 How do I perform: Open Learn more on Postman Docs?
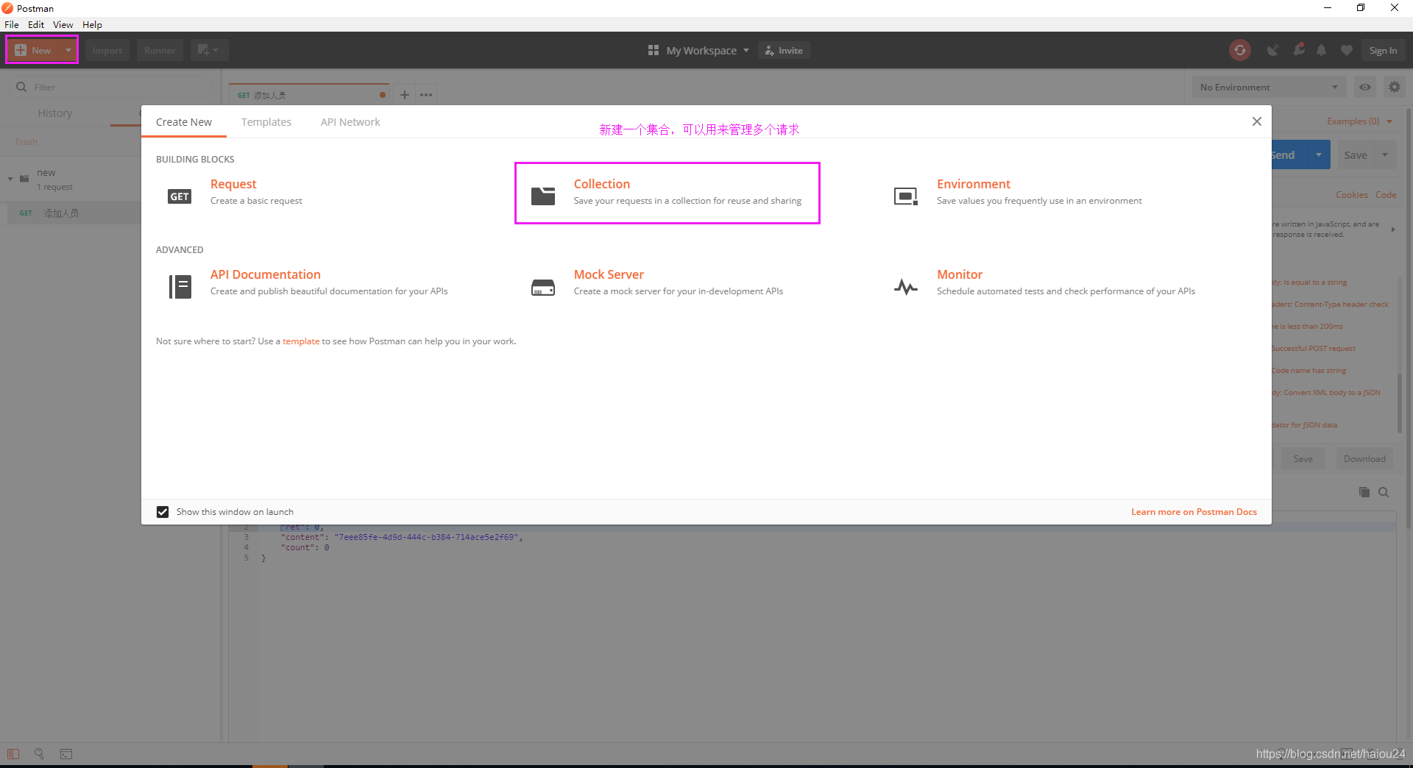pyautogui.click(x=1194, y=512)
